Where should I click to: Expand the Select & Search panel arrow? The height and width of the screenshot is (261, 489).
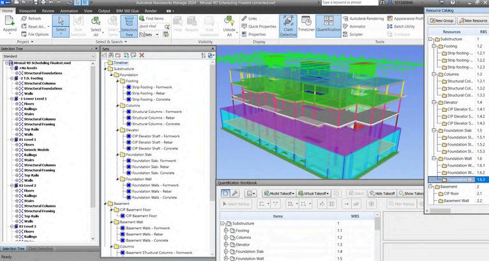(126, 41)
